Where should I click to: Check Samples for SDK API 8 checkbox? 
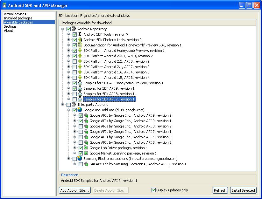[x=74, y=94]
